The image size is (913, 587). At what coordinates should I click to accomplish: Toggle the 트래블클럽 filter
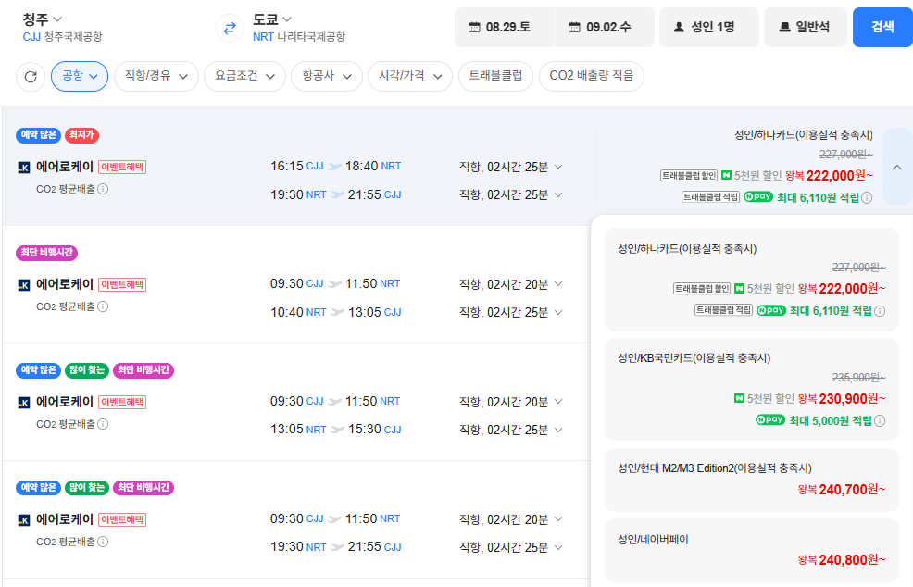pyautogui.click(x=495, y=76)
